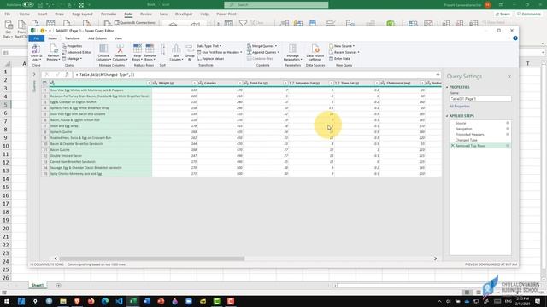The image size is (547, 307).
Task: Click the horizontal scrollbar of the preview
Action: 152,258
